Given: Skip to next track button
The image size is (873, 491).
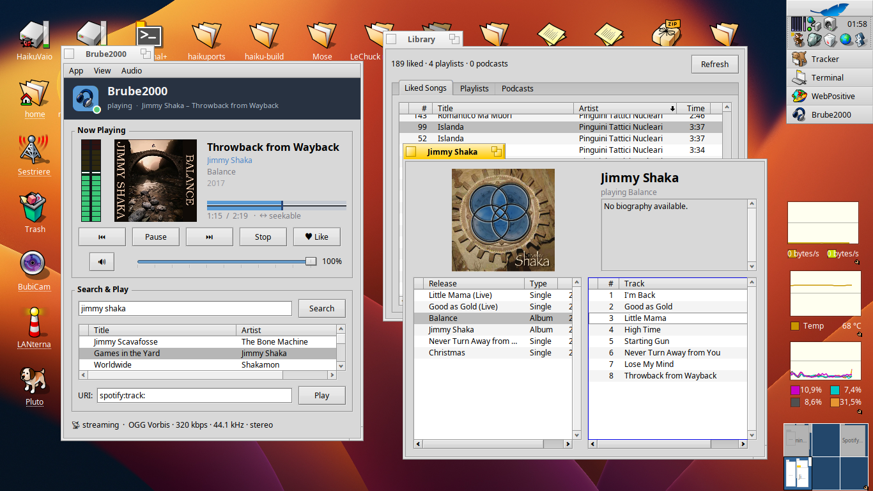Looking at the screenshot, I should pyautogui.click(x=209, y=237).
